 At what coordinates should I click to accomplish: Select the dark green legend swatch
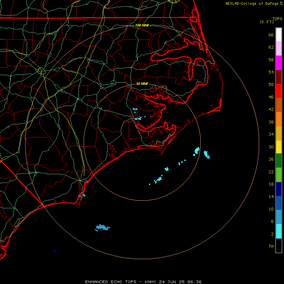click(x=279, y=161)
